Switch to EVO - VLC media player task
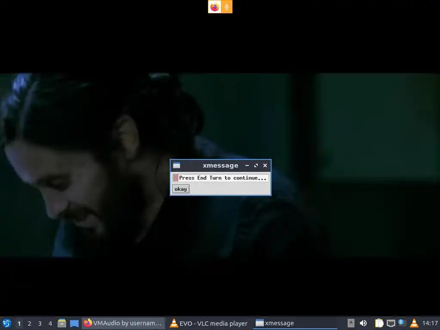Screen dimensions: 440x330 [209, 323]
